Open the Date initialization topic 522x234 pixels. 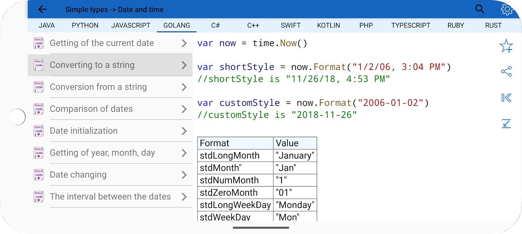[84, 131]
